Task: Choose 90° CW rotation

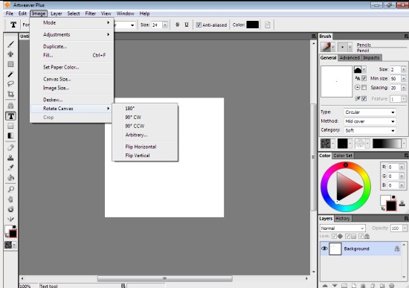Action: point(145,118)
